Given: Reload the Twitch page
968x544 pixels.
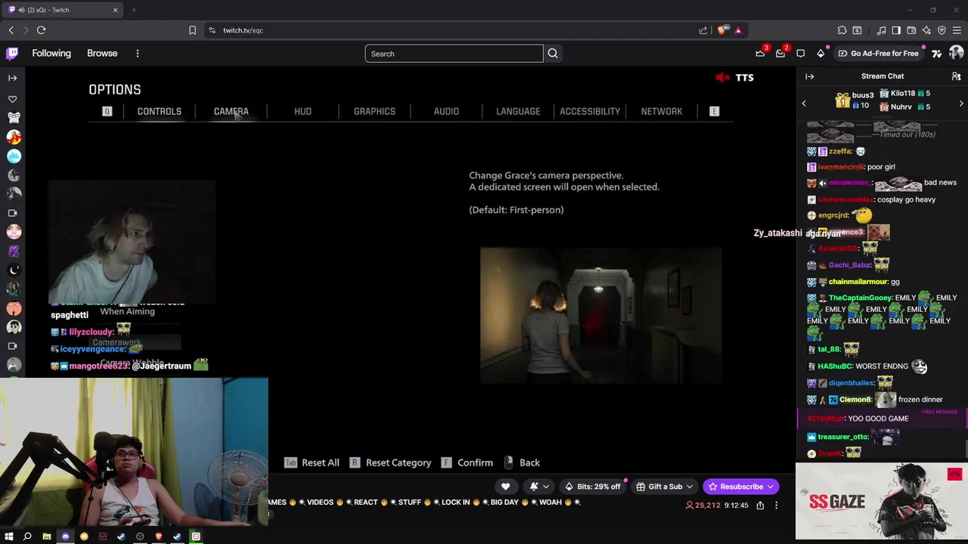Looking at the screenshot, I should tap(41, 30).
